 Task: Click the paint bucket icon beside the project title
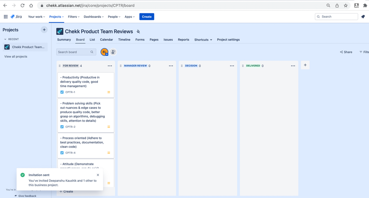tap(139, 31)
